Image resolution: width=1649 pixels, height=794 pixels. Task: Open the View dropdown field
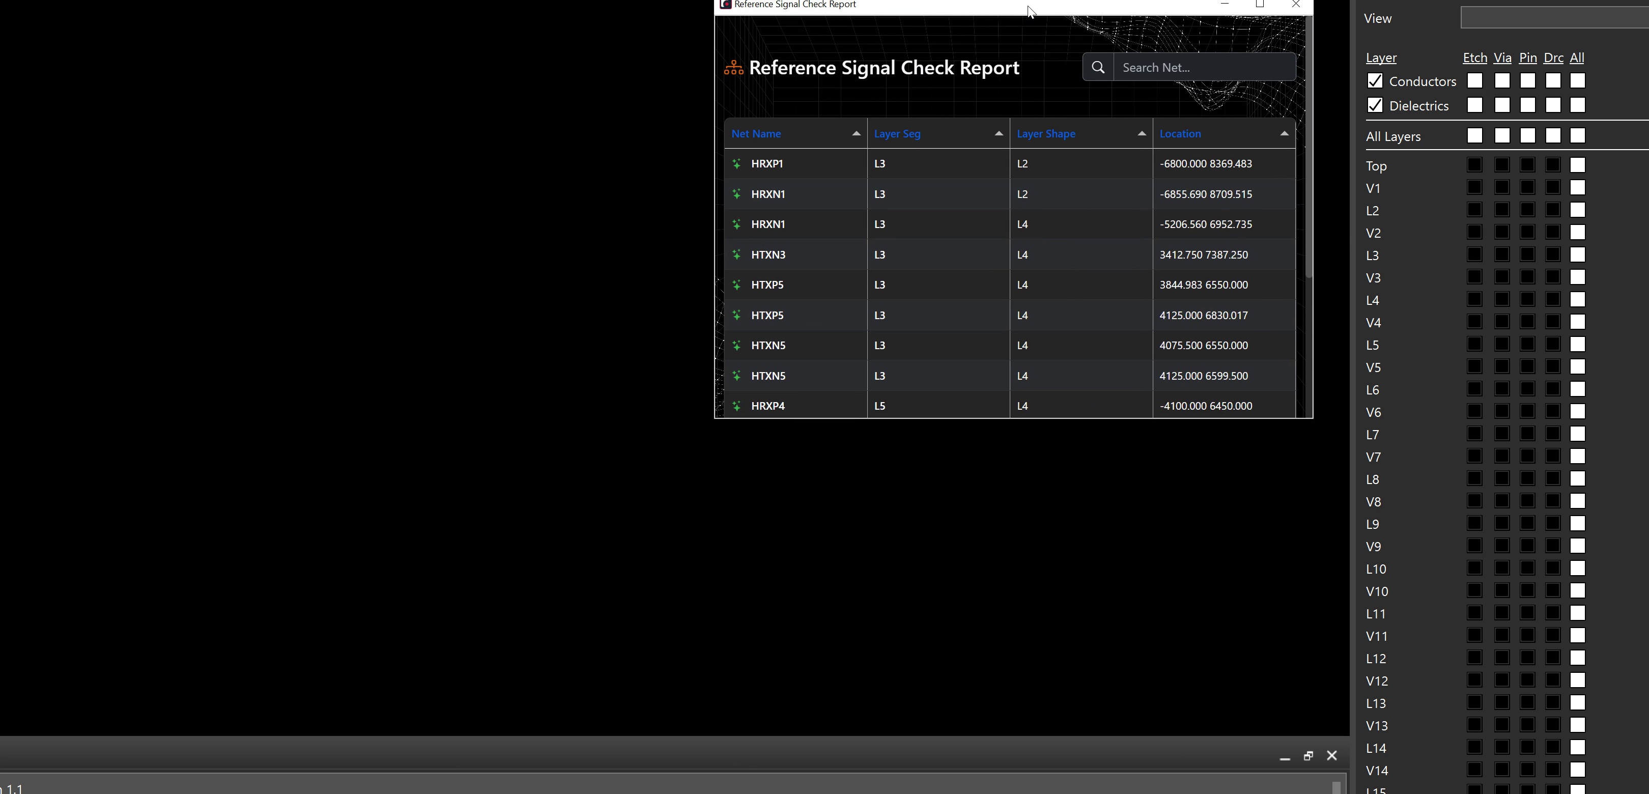coord(1554,18)
